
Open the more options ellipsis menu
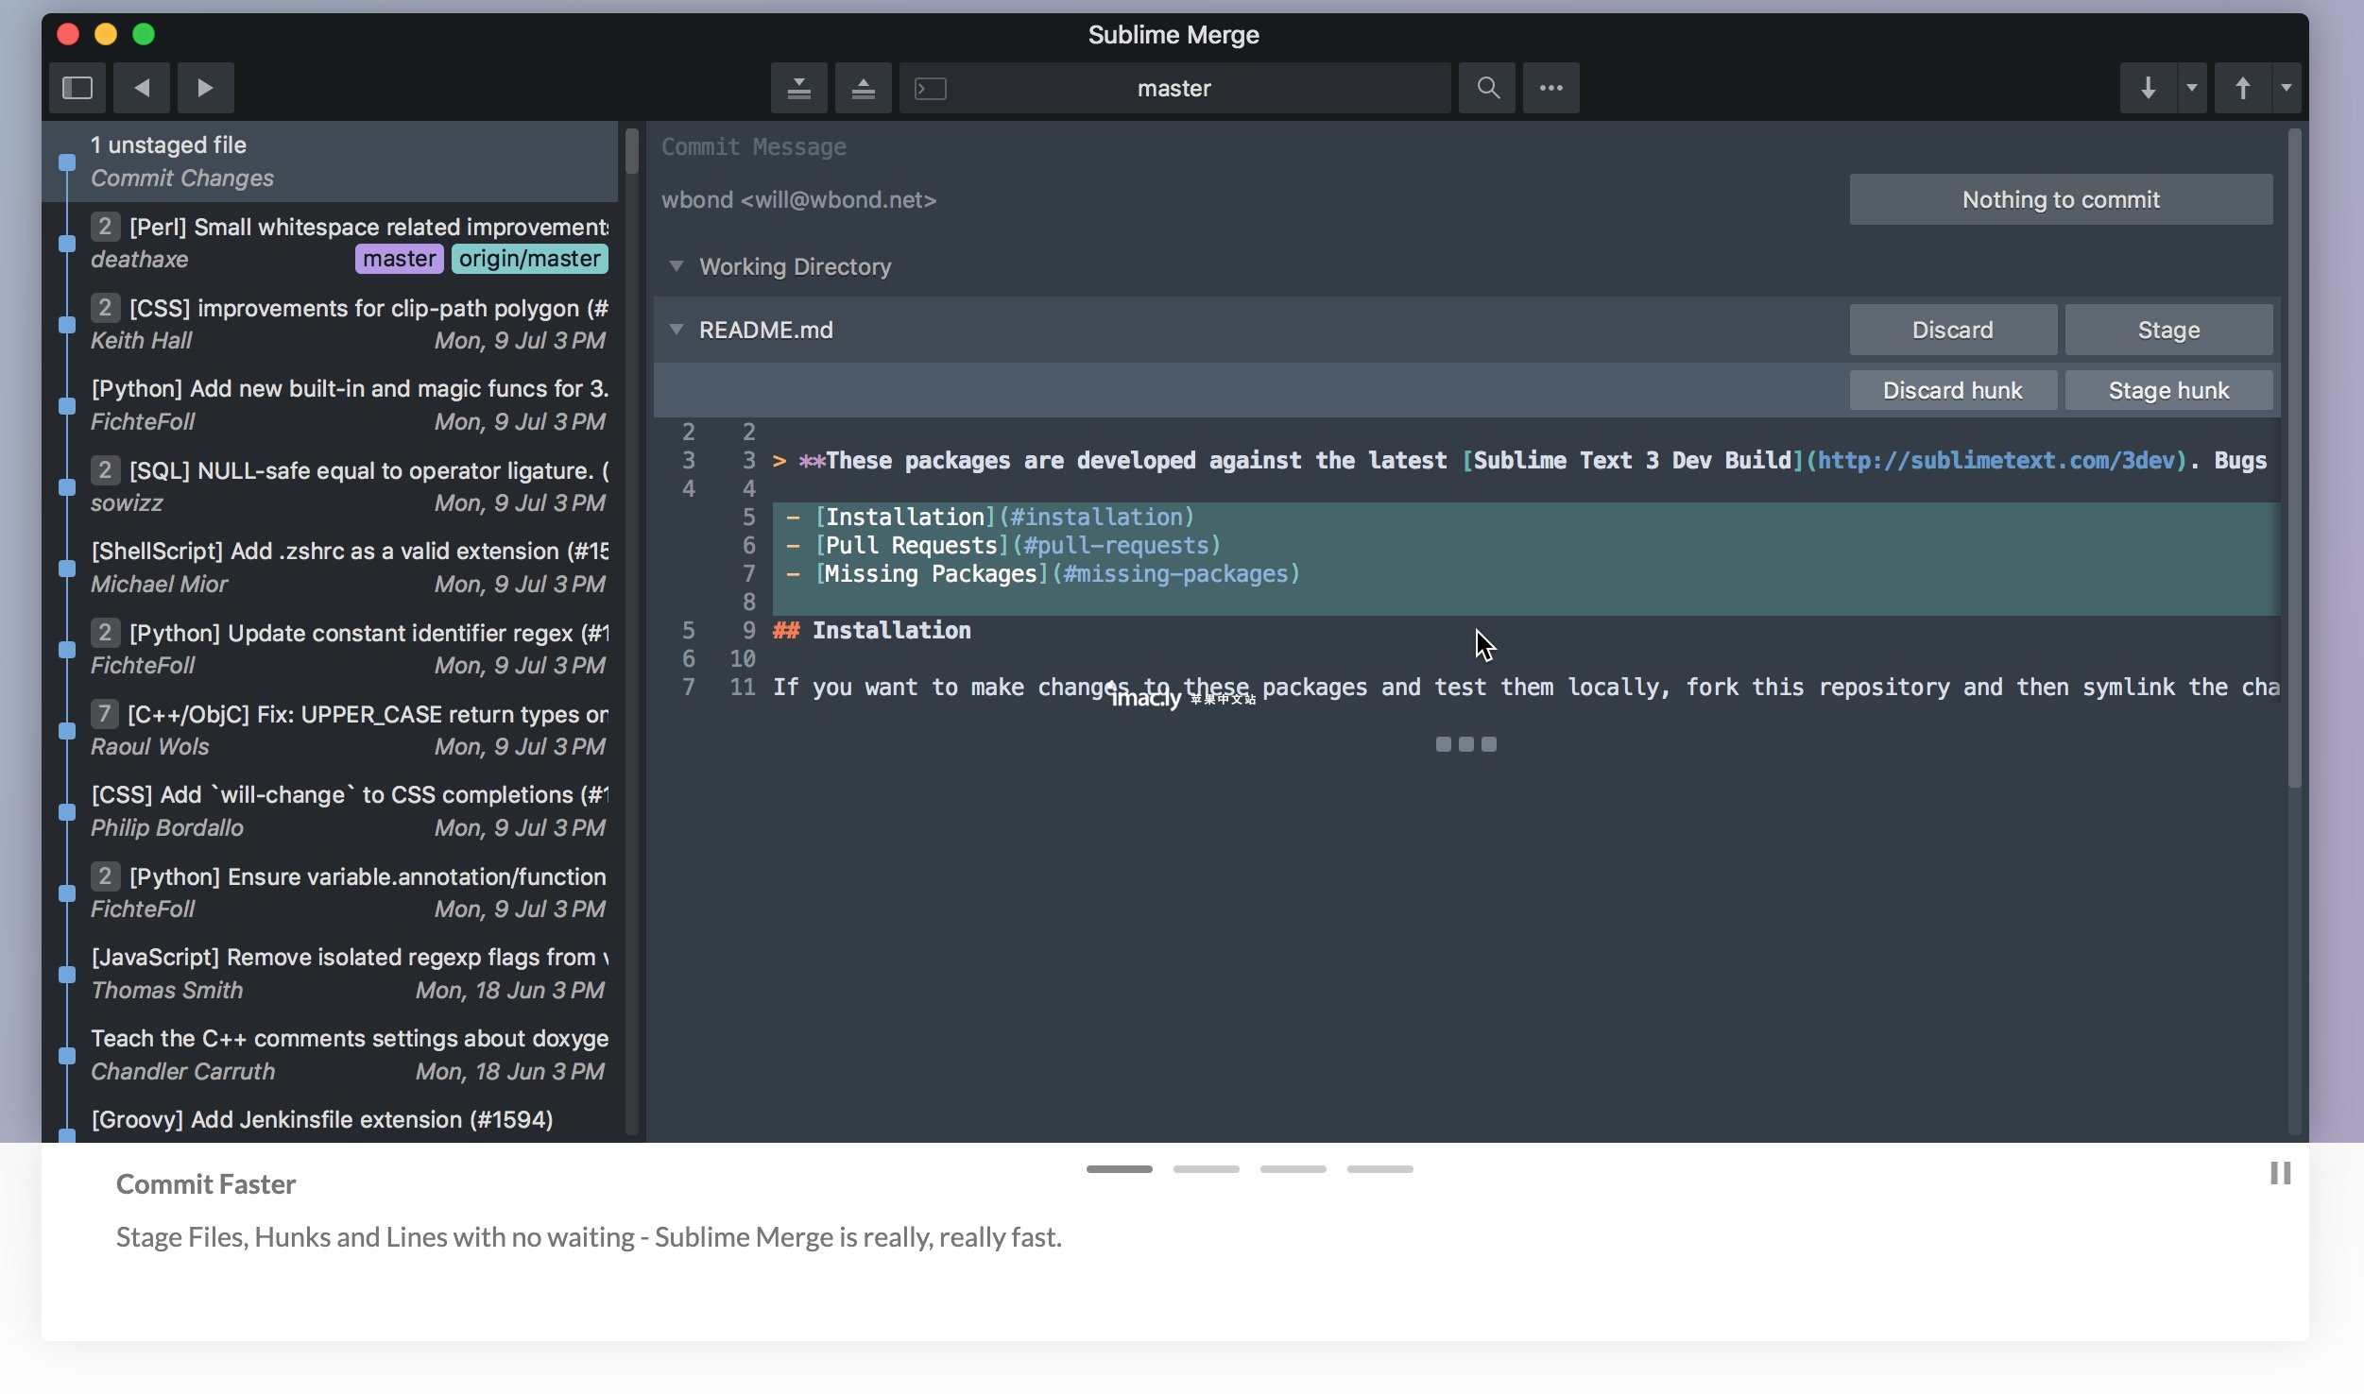pos(1550,88)
